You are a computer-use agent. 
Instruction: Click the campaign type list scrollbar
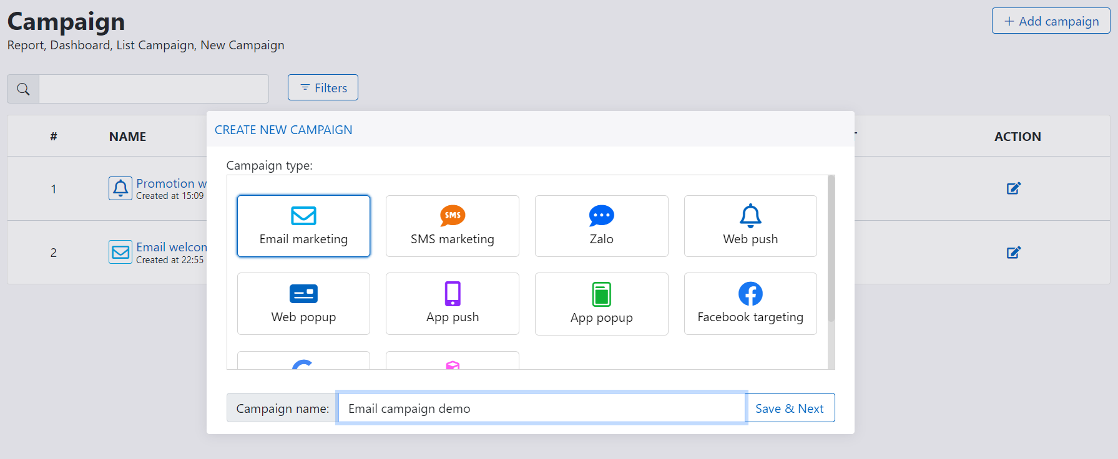pyautogui.click(x=831, y=249)
